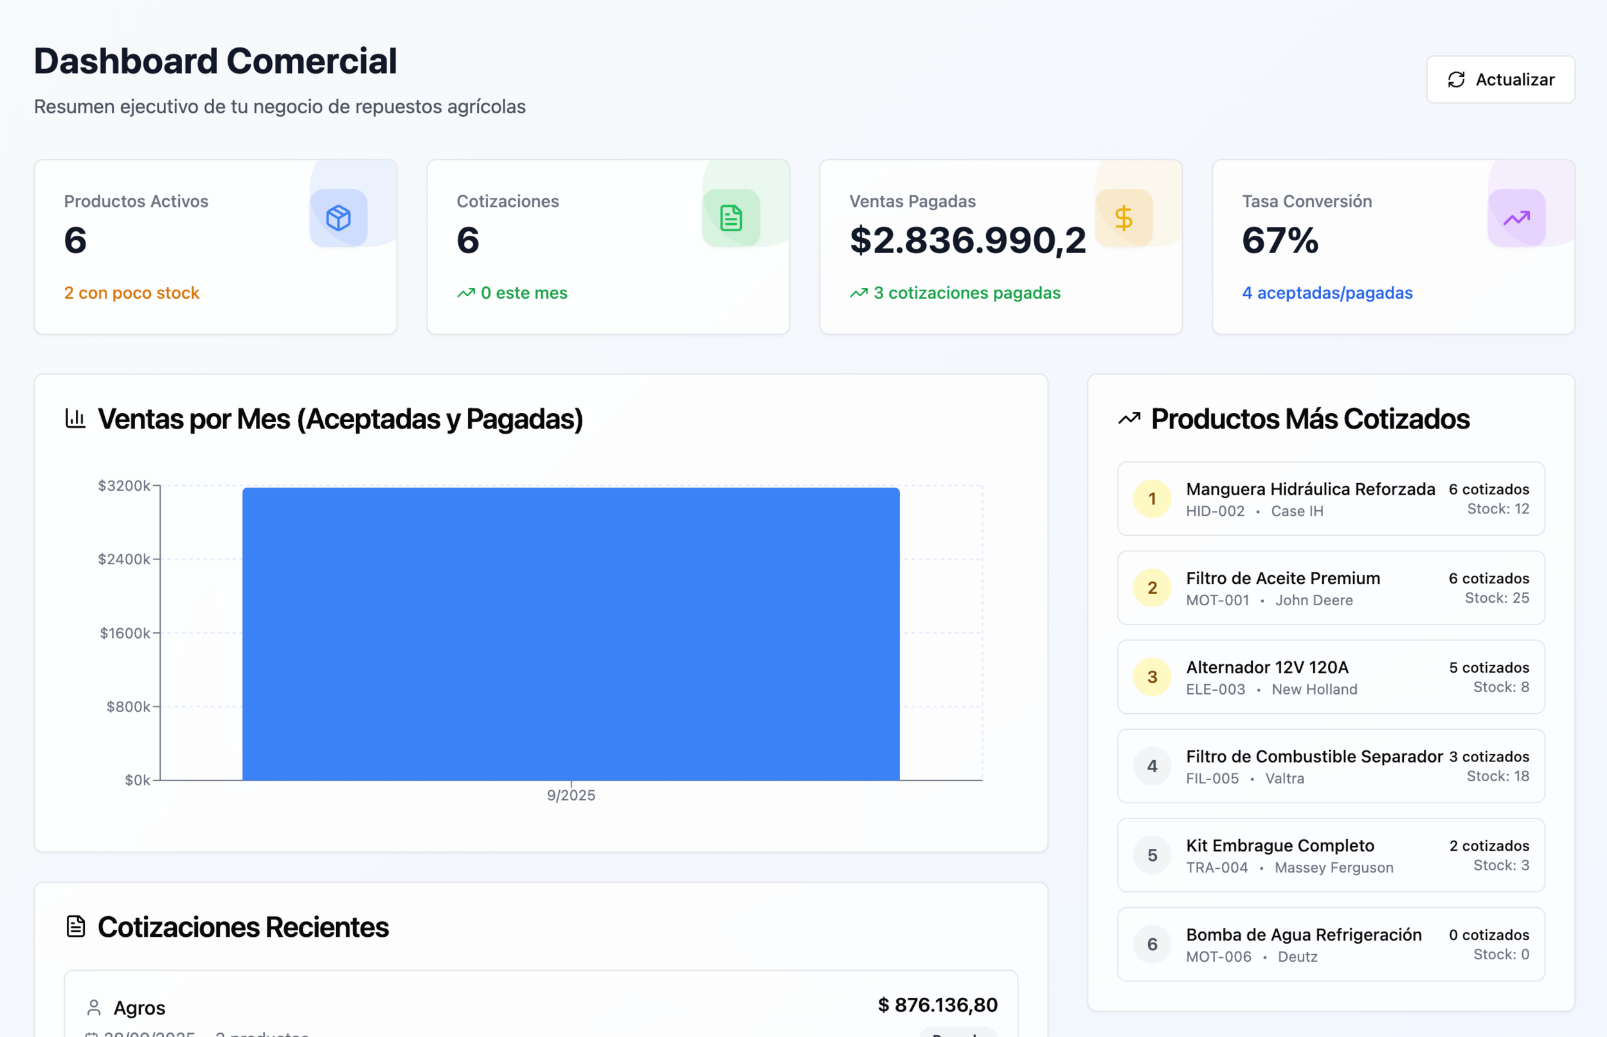1607x1037 pixels.
Task: Click the blue box icon in Productos Activos
Action: click(x=338, y=218)
